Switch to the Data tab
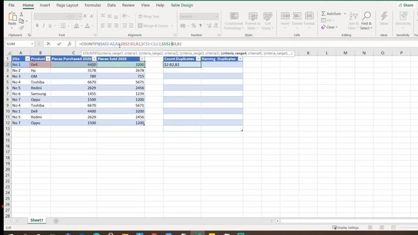 pos(112,5)
